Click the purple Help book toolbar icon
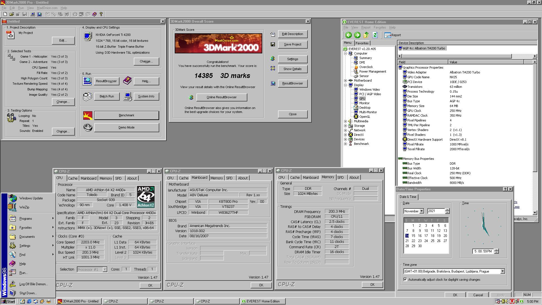Image resolution: width=542 pixels, height=305 pixels. pyautogui.click(x=95, y=14)
